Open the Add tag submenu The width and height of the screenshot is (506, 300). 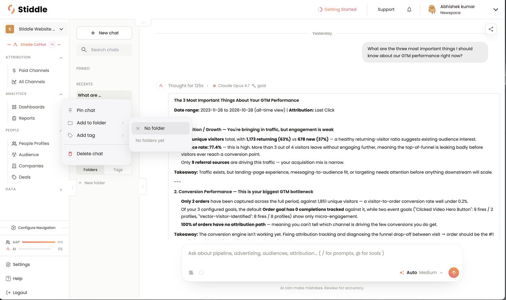(96, 135)
